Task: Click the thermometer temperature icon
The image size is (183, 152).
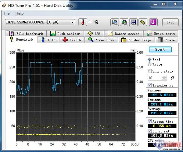Action: pyautogui.click(x=83, y=22)
